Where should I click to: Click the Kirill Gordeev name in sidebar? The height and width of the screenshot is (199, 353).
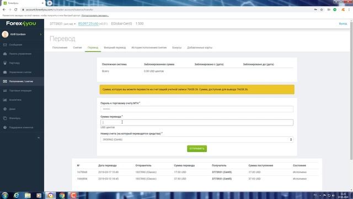(18, 34)
